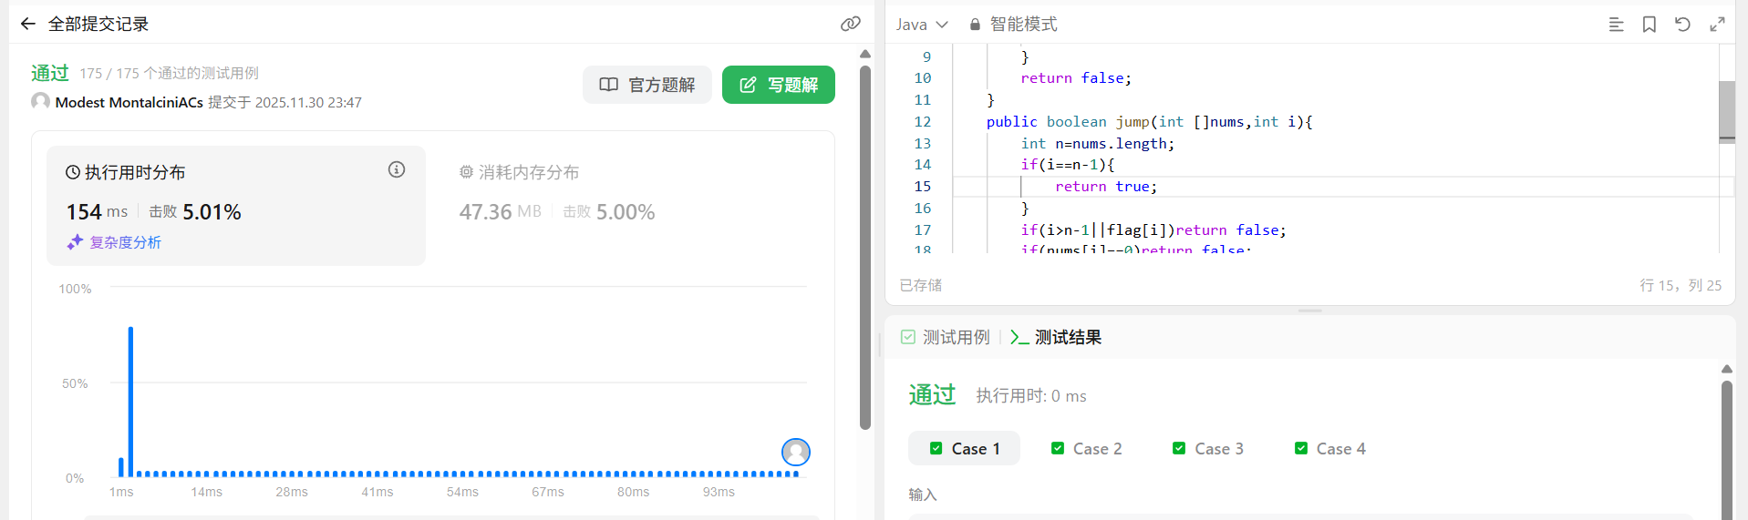Image resolution: width=1748 pixels, height=520 pixels.
Task: Click the submission panel vertical scrollbar
Action: pos(865,247)
